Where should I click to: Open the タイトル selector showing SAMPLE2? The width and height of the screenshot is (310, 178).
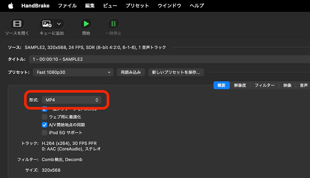tap(169, 59)
